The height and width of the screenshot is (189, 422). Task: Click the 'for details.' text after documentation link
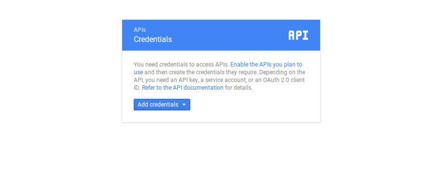[239, 88]
